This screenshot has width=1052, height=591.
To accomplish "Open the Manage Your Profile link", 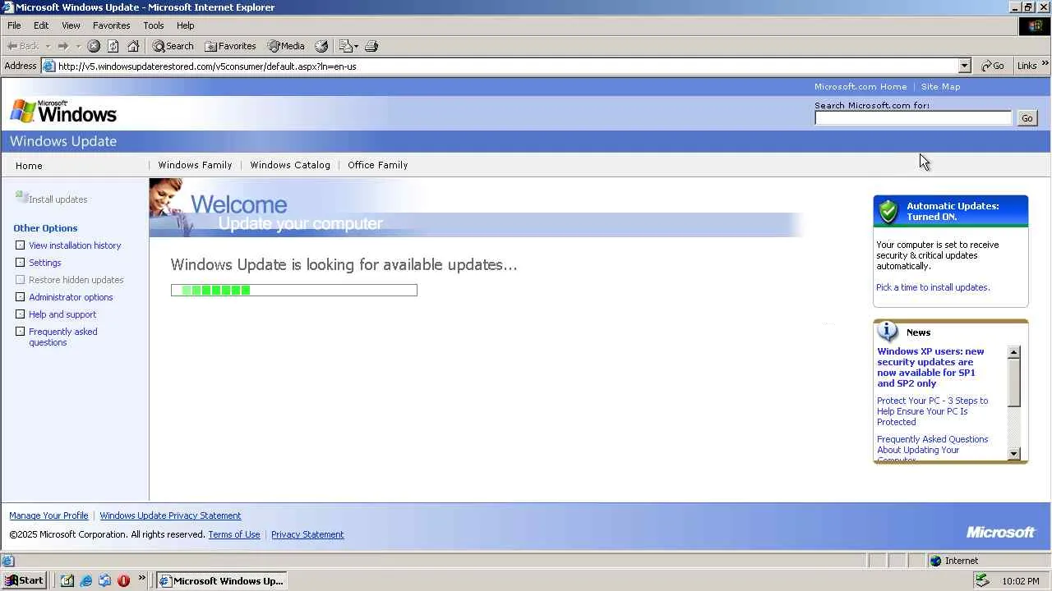I will pos(48,515).
